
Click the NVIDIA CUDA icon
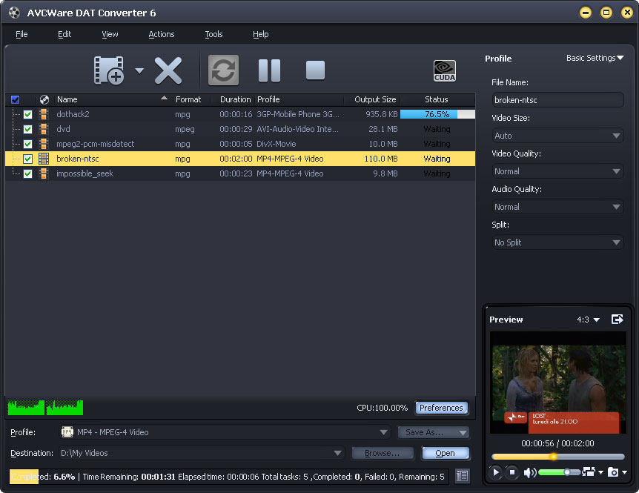(444, 70)
